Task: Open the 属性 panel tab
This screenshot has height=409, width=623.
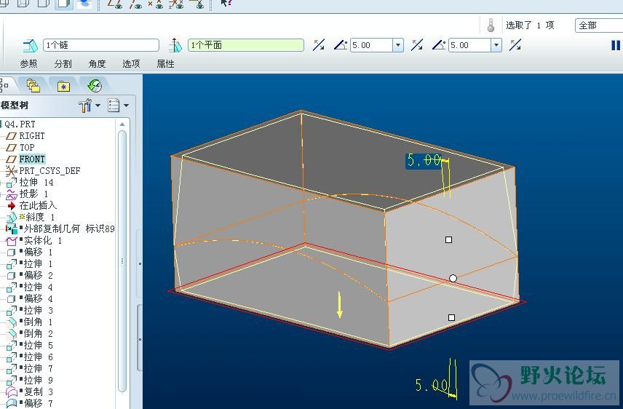Action: 165,63
